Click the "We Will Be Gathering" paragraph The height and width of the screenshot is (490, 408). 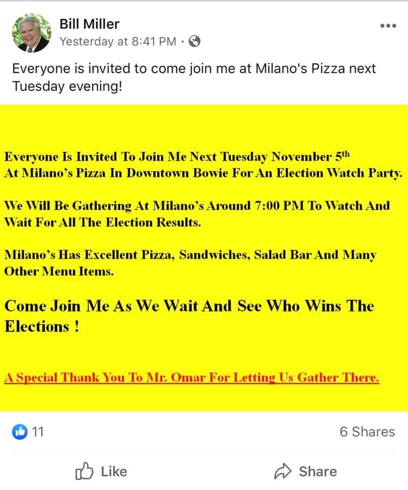[196, 214]
